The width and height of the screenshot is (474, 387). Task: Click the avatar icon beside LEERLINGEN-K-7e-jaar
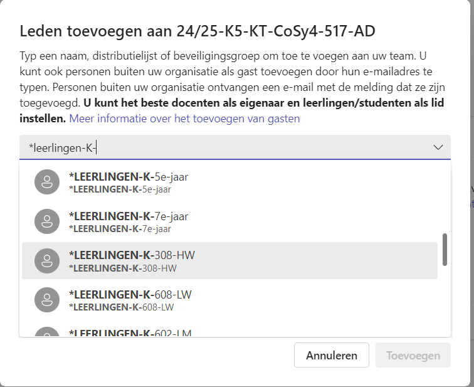(47, 221)
